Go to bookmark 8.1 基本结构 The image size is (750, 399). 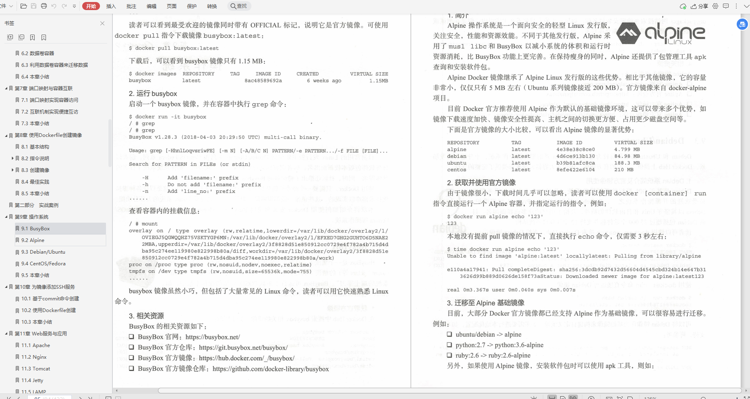[x=35, y=147]
